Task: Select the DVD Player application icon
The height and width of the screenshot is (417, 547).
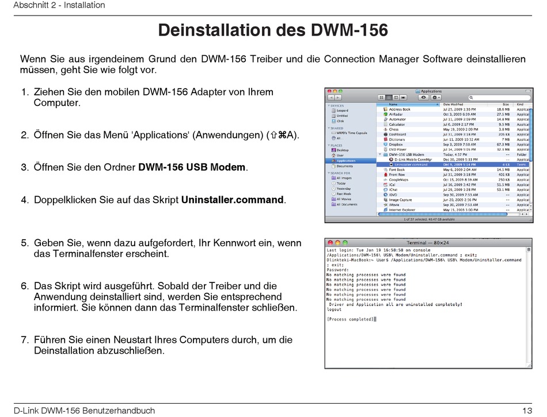Action: coord(385,150)
